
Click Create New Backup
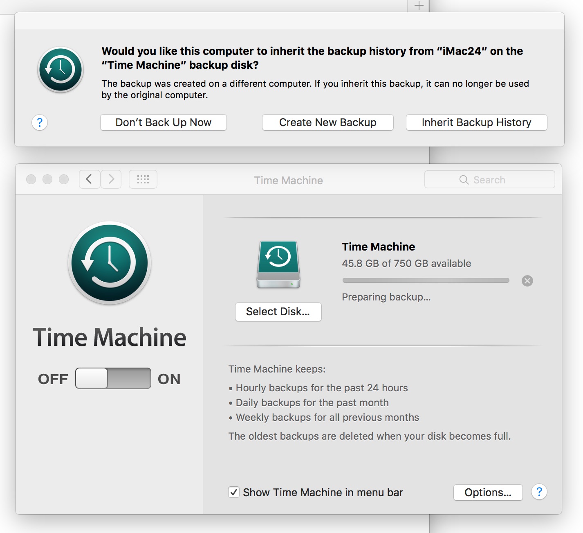coord(327,122)
